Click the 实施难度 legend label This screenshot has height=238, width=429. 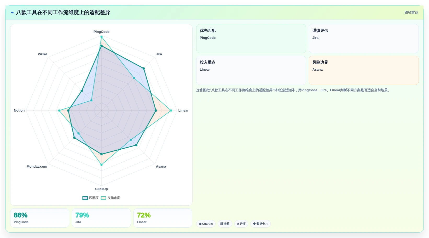(x=114, y=198)
